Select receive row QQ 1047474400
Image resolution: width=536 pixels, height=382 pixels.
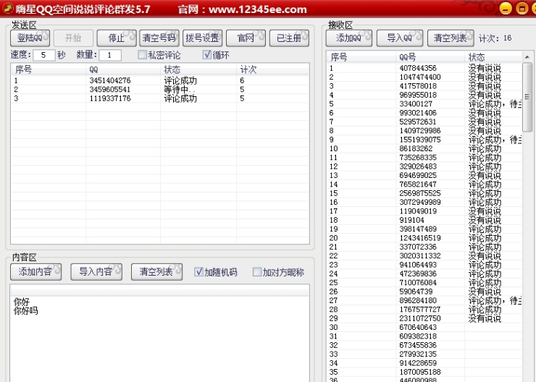[424, 77]
